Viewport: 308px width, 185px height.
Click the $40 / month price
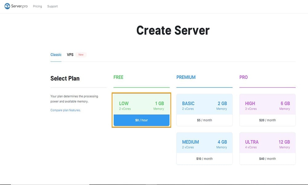(x=267, y=159)
